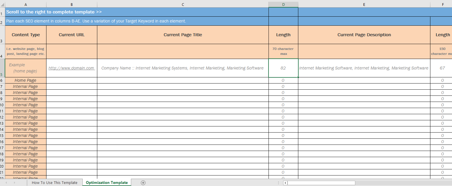
Task: Select the Optimization Template sheet tab
Action: pos(107,182)
